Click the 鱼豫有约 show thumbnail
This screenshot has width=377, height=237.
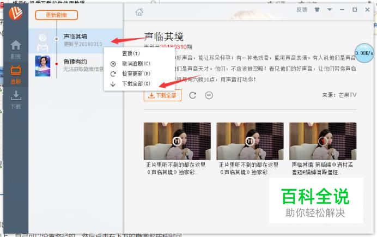pyautogui.click(x=42, y=66)
